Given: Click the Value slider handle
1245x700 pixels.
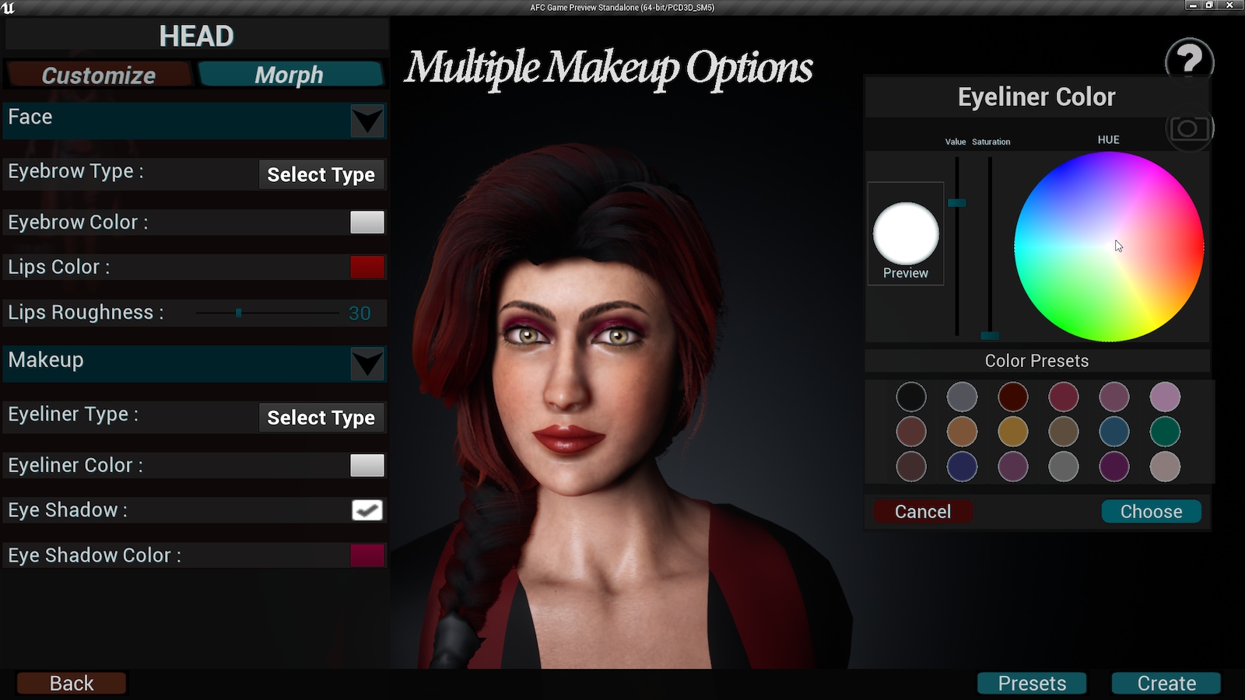Looking at the screenshot, I should [x=957, y=202].
